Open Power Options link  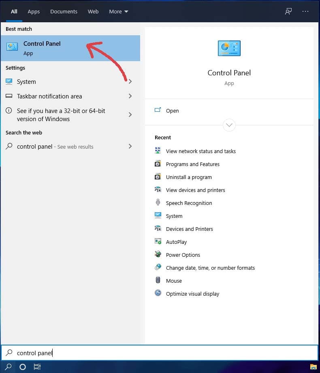coord(183,255)
